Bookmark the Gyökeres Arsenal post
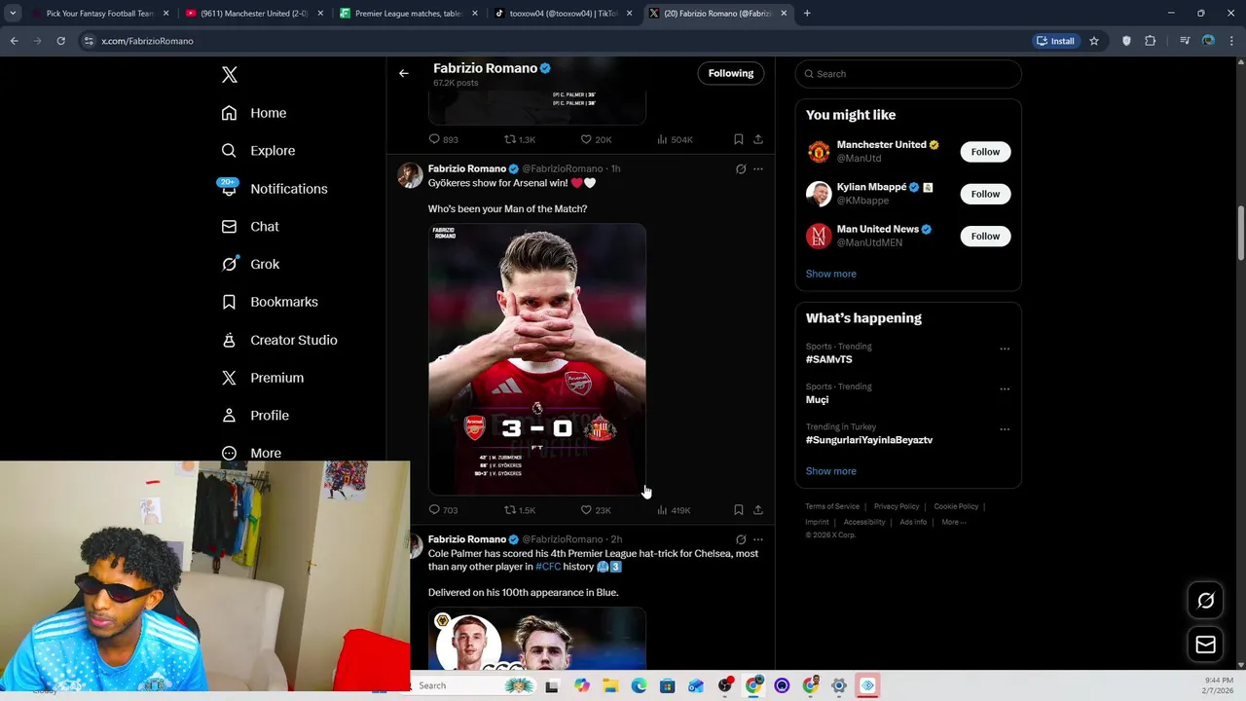Viewport: 1246px width, 701px height. tap(739, 510)
